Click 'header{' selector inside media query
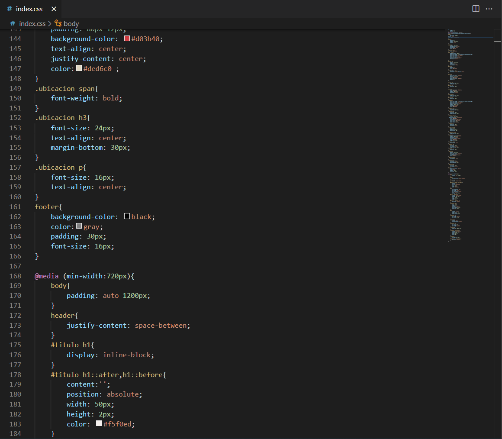 (64, 316)
